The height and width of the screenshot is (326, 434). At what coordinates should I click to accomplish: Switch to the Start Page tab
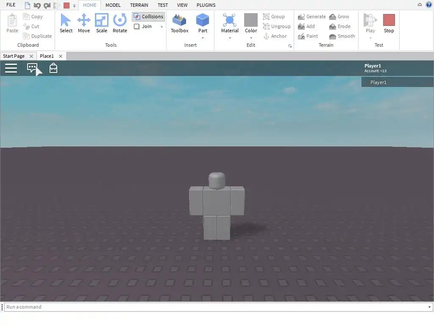14,56
